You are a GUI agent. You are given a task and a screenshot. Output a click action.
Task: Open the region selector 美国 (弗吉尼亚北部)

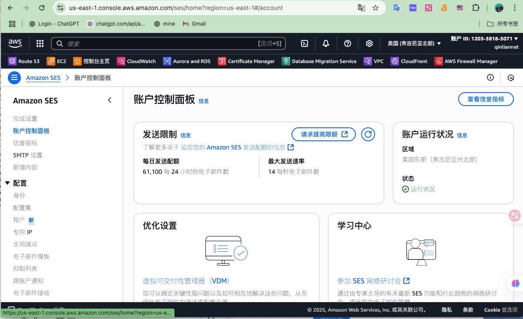pyautogui.click(x=414, y=43)
